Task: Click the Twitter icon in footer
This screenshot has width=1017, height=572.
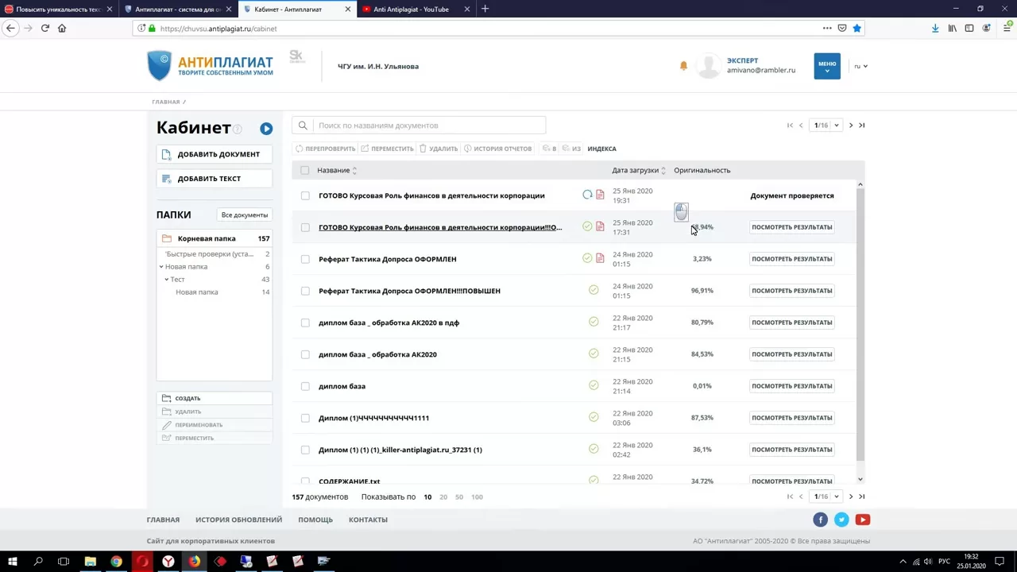Action: point(841,520)
